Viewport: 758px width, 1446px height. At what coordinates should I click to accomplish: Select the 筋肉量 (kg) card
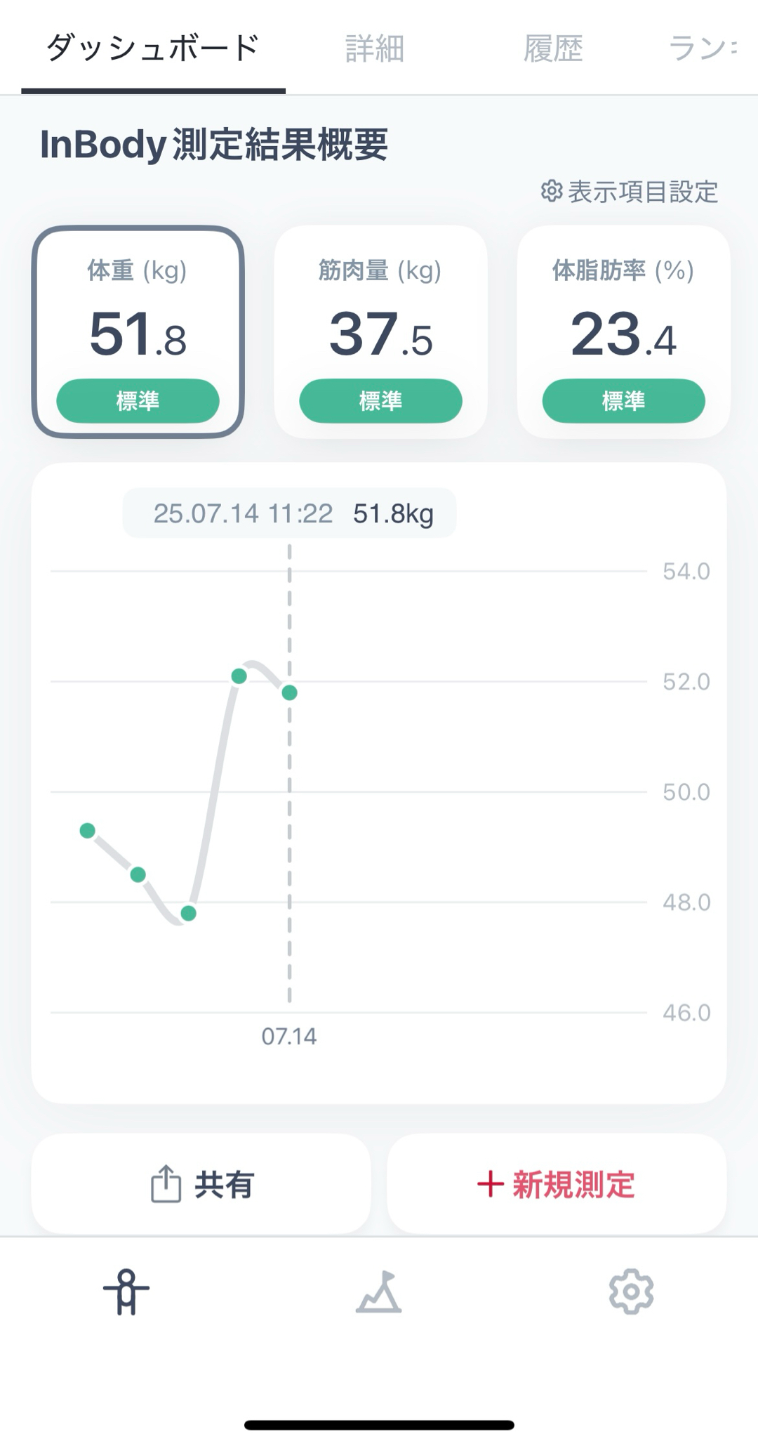[380, 331]
